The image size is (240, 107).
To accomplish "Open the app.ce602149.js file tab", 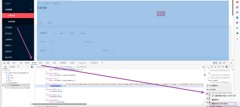I will (x=81, y=67).
